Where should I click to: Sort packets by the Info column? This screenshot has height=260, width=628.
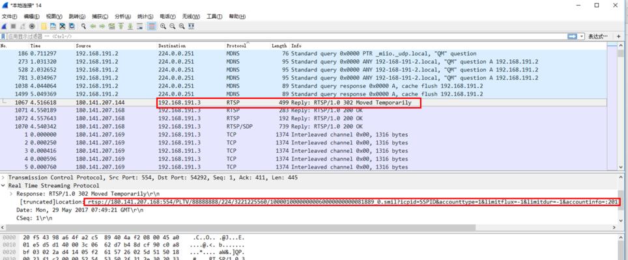click(448, 46)
